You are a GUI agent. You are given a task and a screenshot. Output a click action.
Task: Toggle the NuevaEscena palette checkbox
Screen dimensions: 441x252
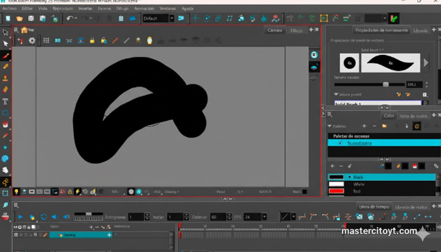340,143
